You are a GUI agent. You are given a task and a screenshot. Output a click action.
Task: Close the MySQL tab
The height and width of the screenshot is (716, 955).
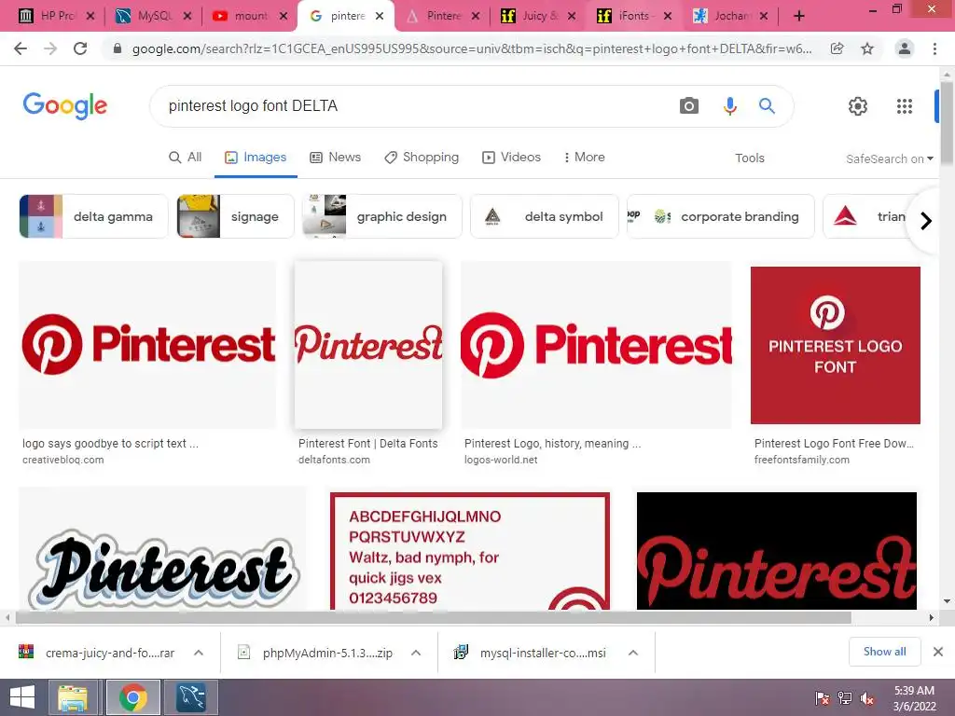[187, 16]
